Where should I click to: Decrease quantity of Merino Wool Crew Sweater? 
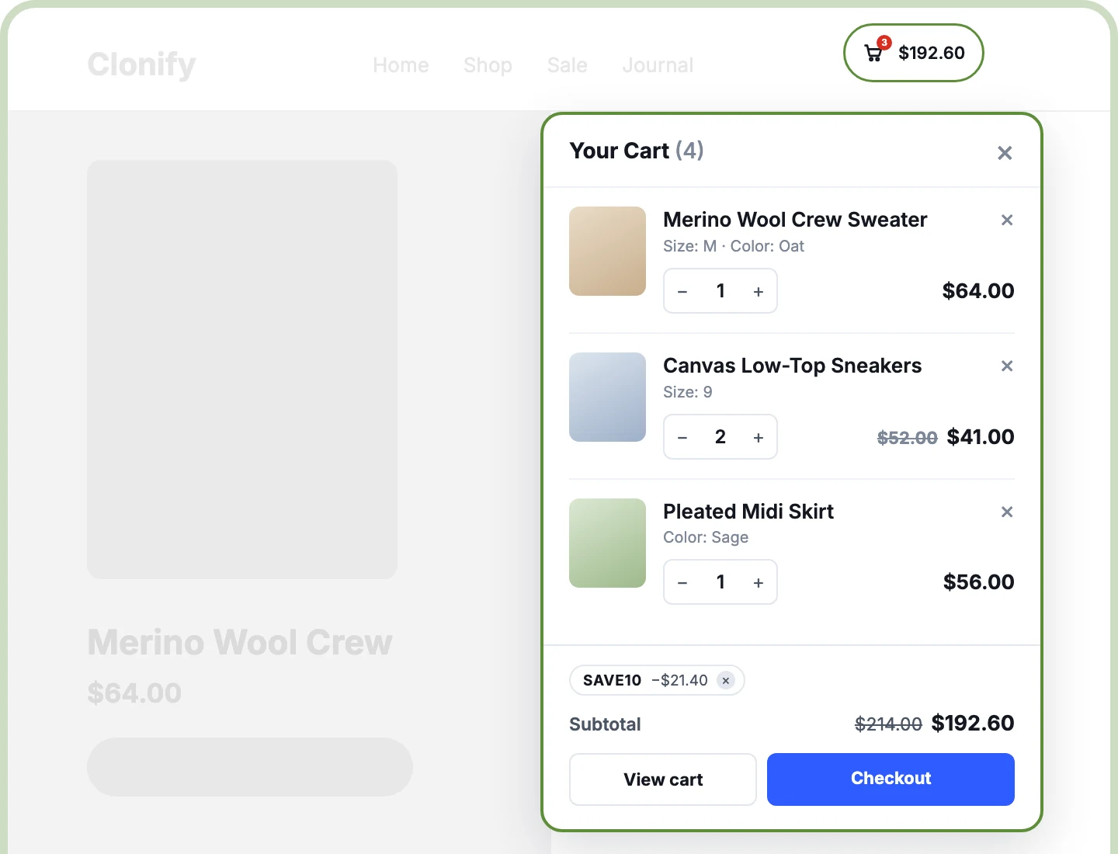[682, 292]
